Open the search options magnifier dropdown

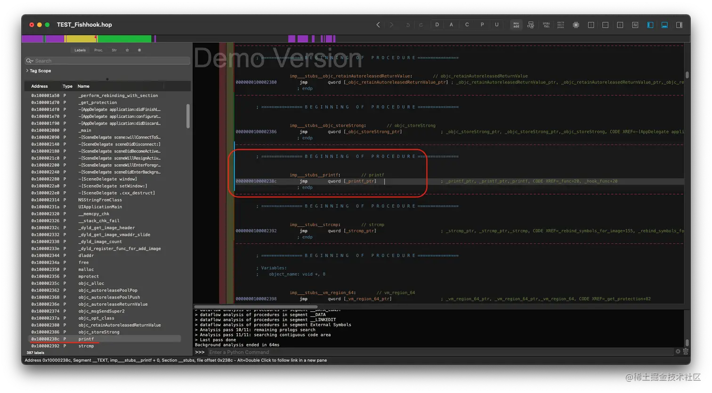pos(30,61)
